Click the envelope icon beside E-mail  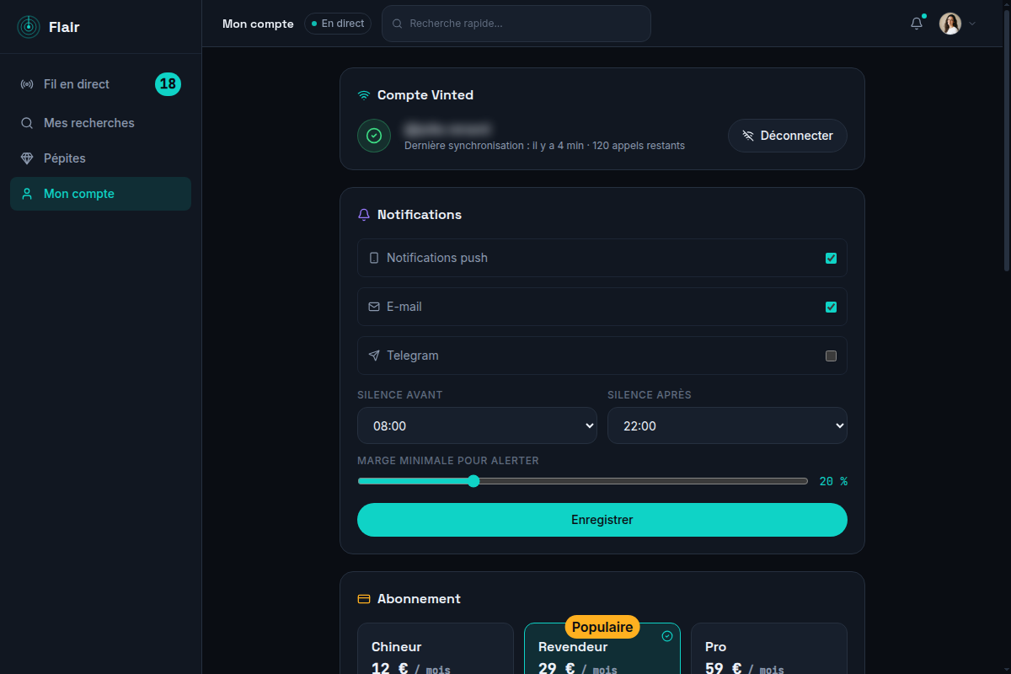point(374,307)
